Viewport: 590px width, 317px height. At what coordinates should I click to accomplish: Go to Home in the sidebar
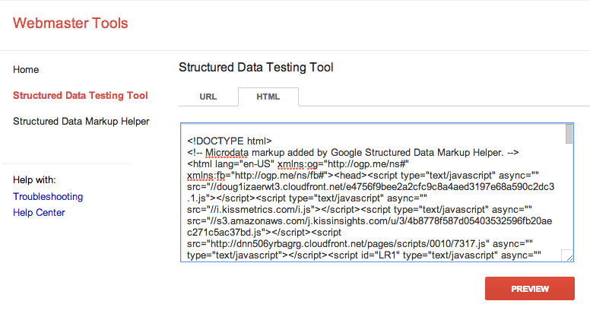pos(26,70)
